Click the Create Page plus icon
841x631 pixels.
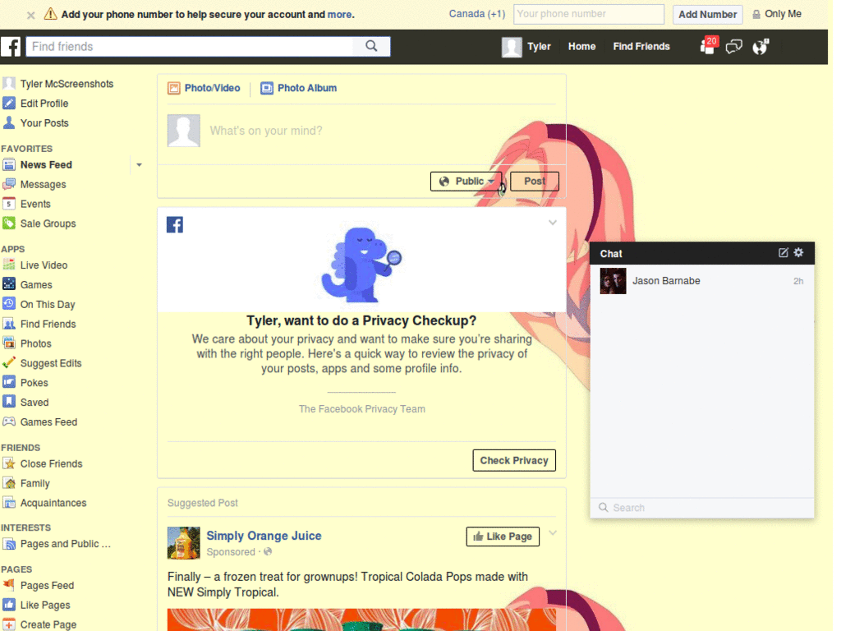click(x=8, y=624)
